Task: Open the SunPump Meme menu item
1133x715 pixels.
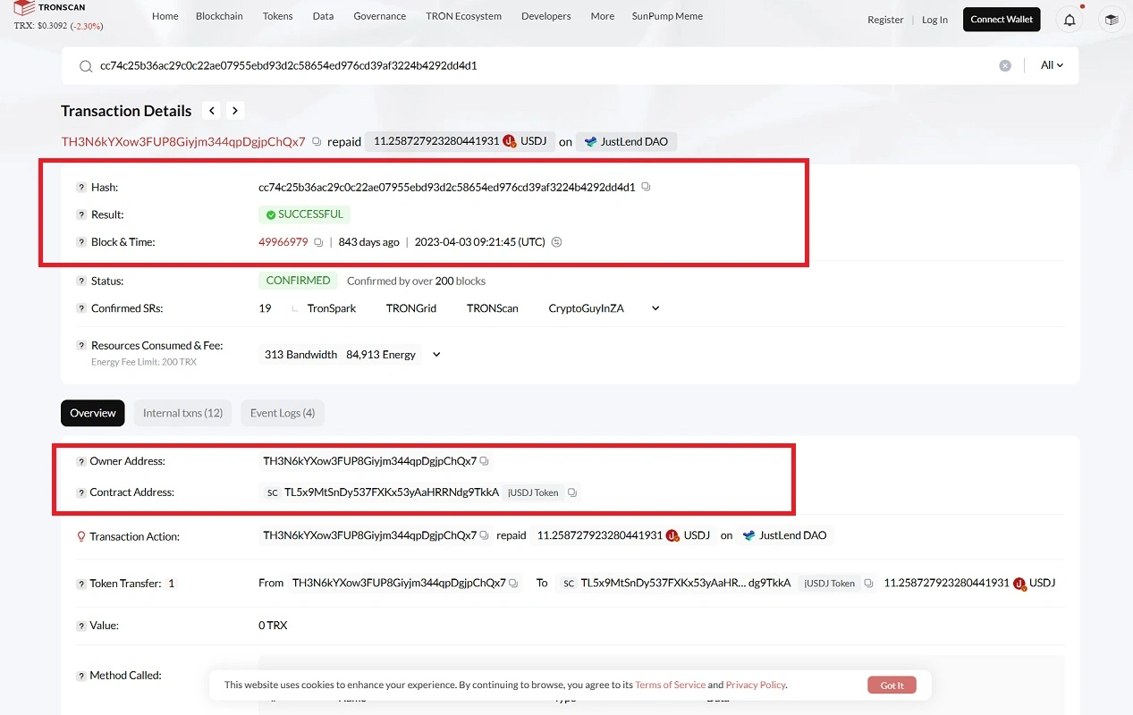Action: pyautogui.click(x=667, y=16)
